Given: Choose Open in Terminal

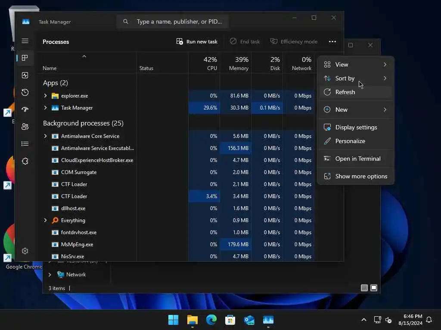Looking at the screenshot, I should pyautogui.click(x=355, y=159).
